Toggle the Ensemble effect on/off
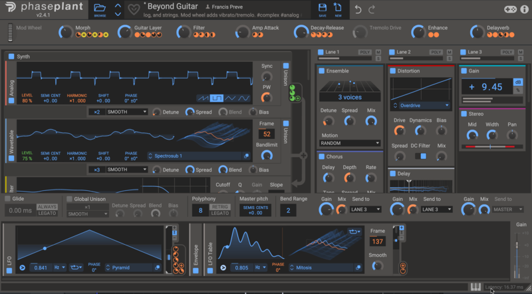 click(x=322, y=71)
